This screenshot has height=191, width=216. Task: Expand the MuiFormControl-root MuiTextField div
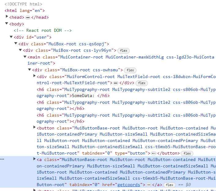pos(35,76)
